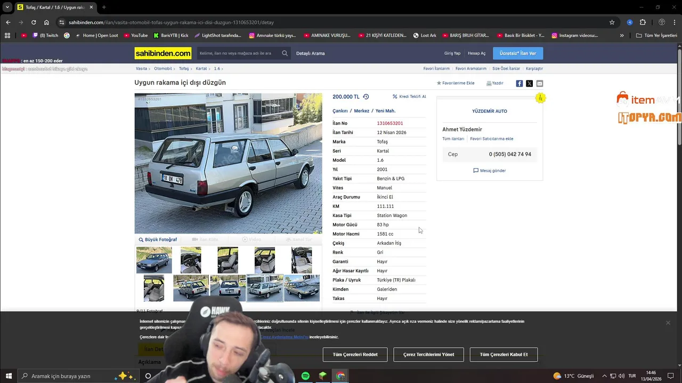The image size is (682, 383).
Task: Open a new browser tab
Action: pos(104,7)
